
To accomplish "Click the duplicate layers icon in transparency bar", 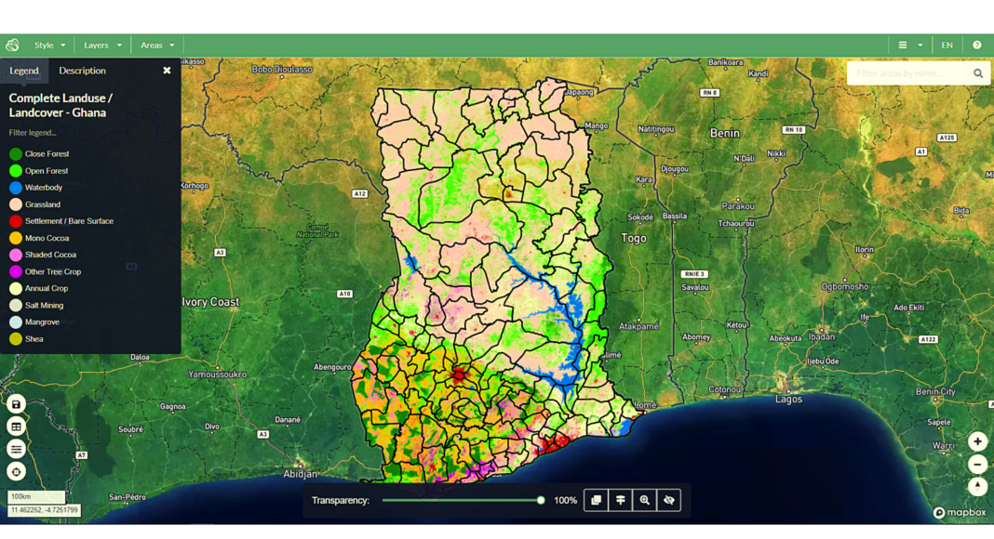I will (x=596, y=500).
